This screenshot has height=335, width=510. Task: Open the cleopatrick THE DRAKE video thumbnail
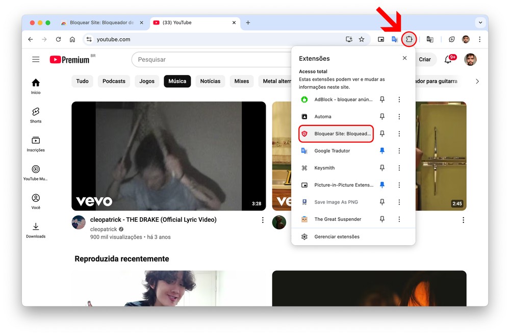168,156
